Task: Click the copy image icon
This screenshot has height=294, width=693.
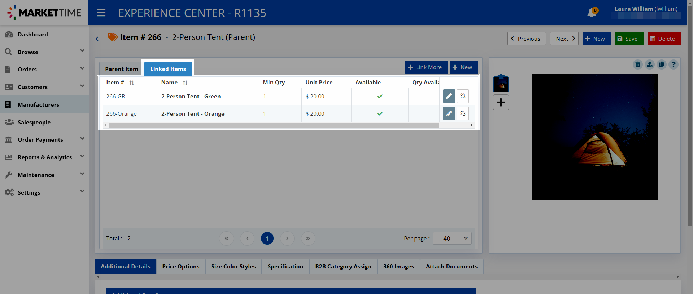Action: tap(662, 64)
